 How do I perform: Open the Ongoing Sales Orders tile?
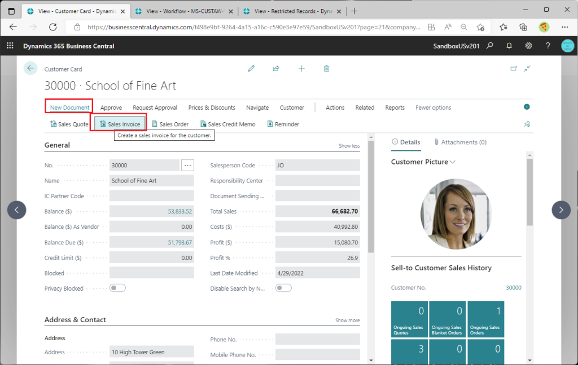click(x=486, y=319)
